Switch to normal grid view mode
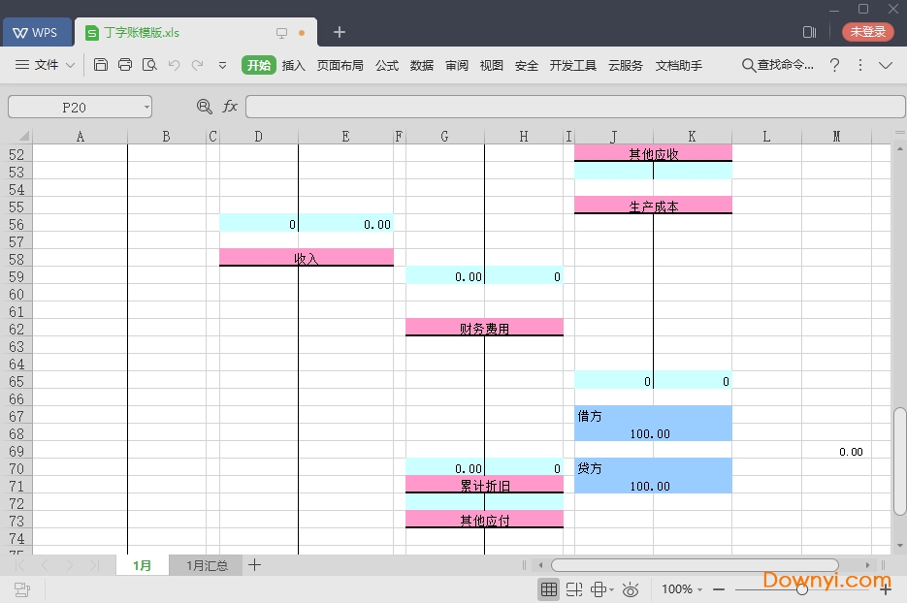 (549, 589)
